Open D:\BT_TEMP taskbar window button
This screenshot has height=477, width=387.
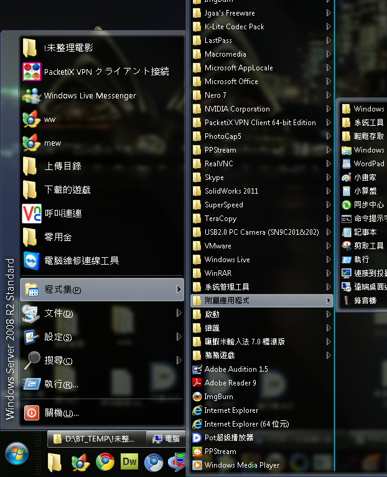(96, 439)
